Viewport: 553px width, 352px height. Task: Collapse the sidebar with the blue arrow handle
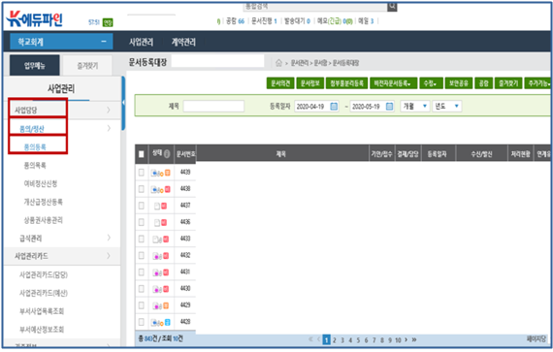coord(123,103)
